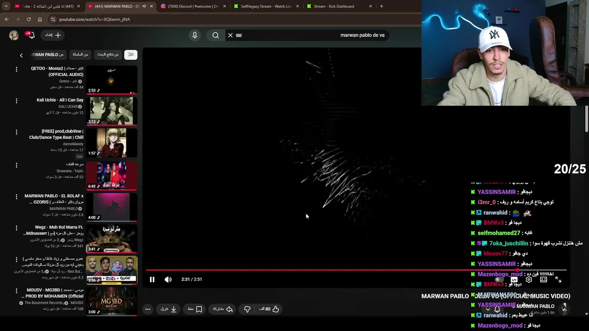Download the video with تنزيل button
This screenshot has width=589, height=331.
(x=168, y=309)
